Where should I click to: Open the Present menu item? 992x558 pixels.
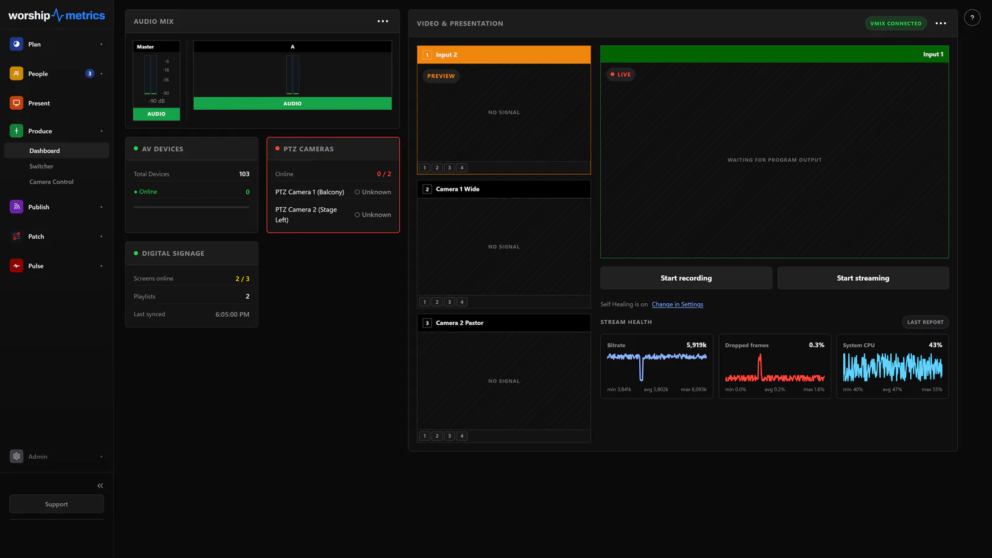tap(56, 103)
